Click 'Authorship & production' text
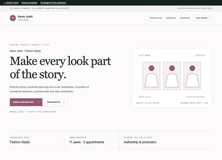 pyautogui.click(x=140, y=142)
